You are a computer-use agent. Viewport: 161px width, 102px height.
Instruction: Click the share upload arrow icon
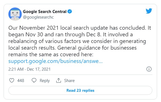[59, 80]
